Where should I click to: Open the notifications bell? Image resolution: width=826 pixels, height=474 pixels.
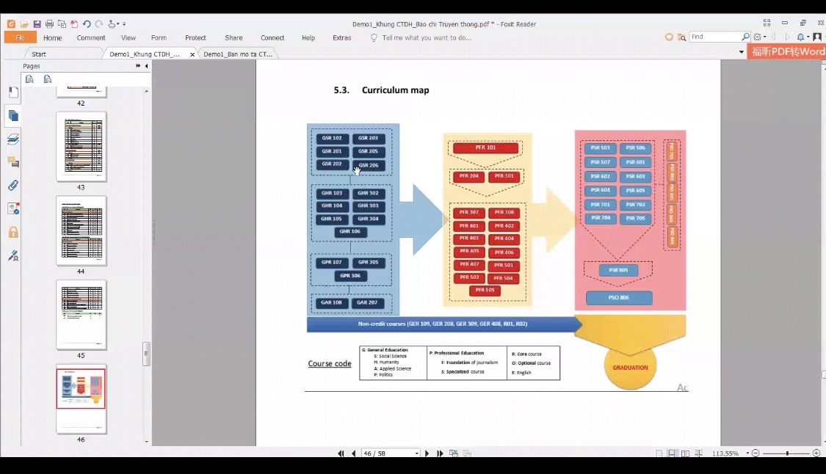pos(802,37)
